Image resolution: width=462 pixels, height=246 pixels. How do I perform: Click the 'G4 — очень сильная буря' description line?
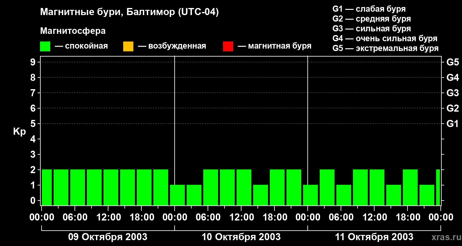[385, 38]
